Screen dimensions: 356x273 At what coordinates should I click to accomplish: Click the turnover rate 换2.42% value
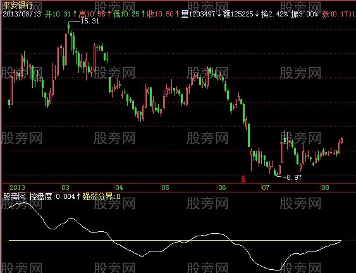point(274,14)
